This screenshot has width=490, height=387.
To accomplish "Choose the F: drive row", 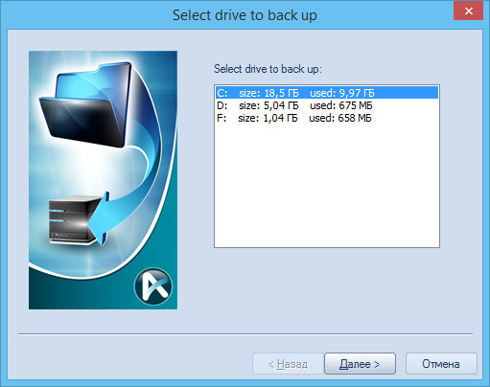I will tap(327, 118).
